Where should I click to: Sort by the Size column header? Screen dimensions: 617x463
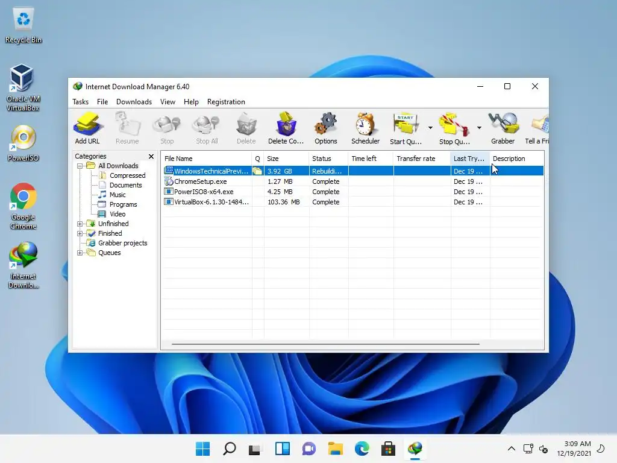pyautogui.click(x=286, y=159)
